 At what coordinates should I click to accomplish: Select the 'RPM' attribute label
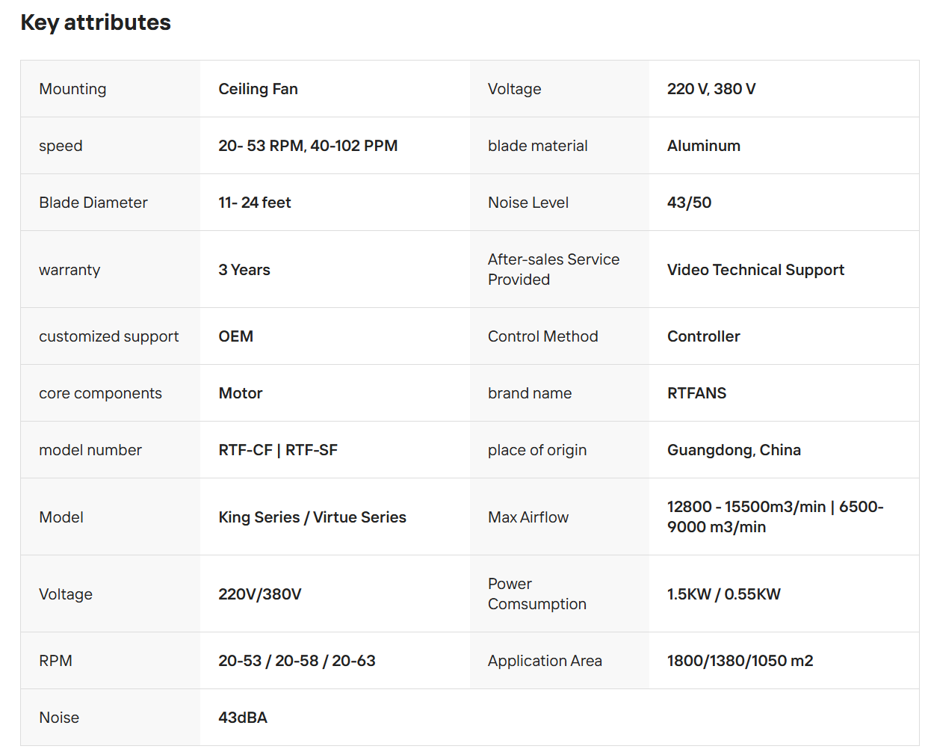click(x=55, y=661)
